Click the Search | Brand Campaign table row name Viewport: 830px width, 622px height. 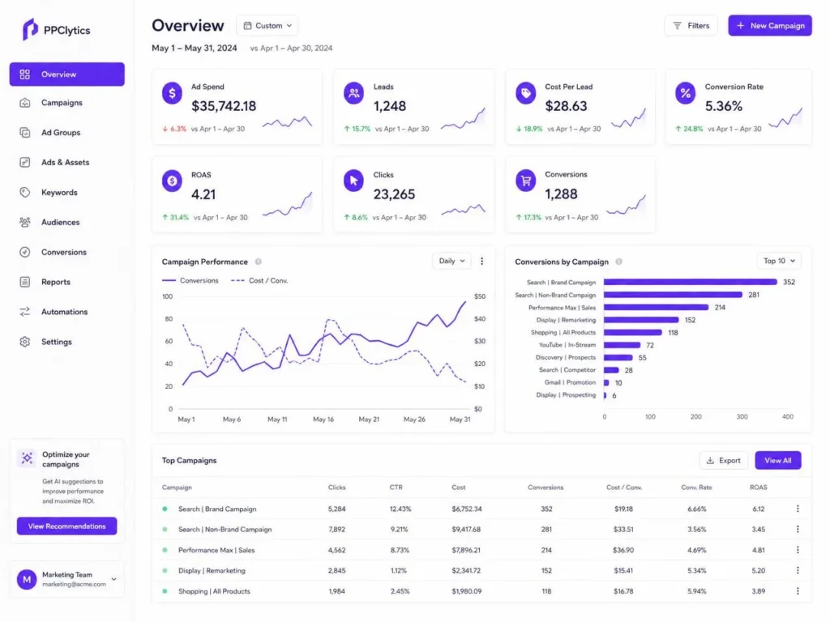[x=217, y=509]
